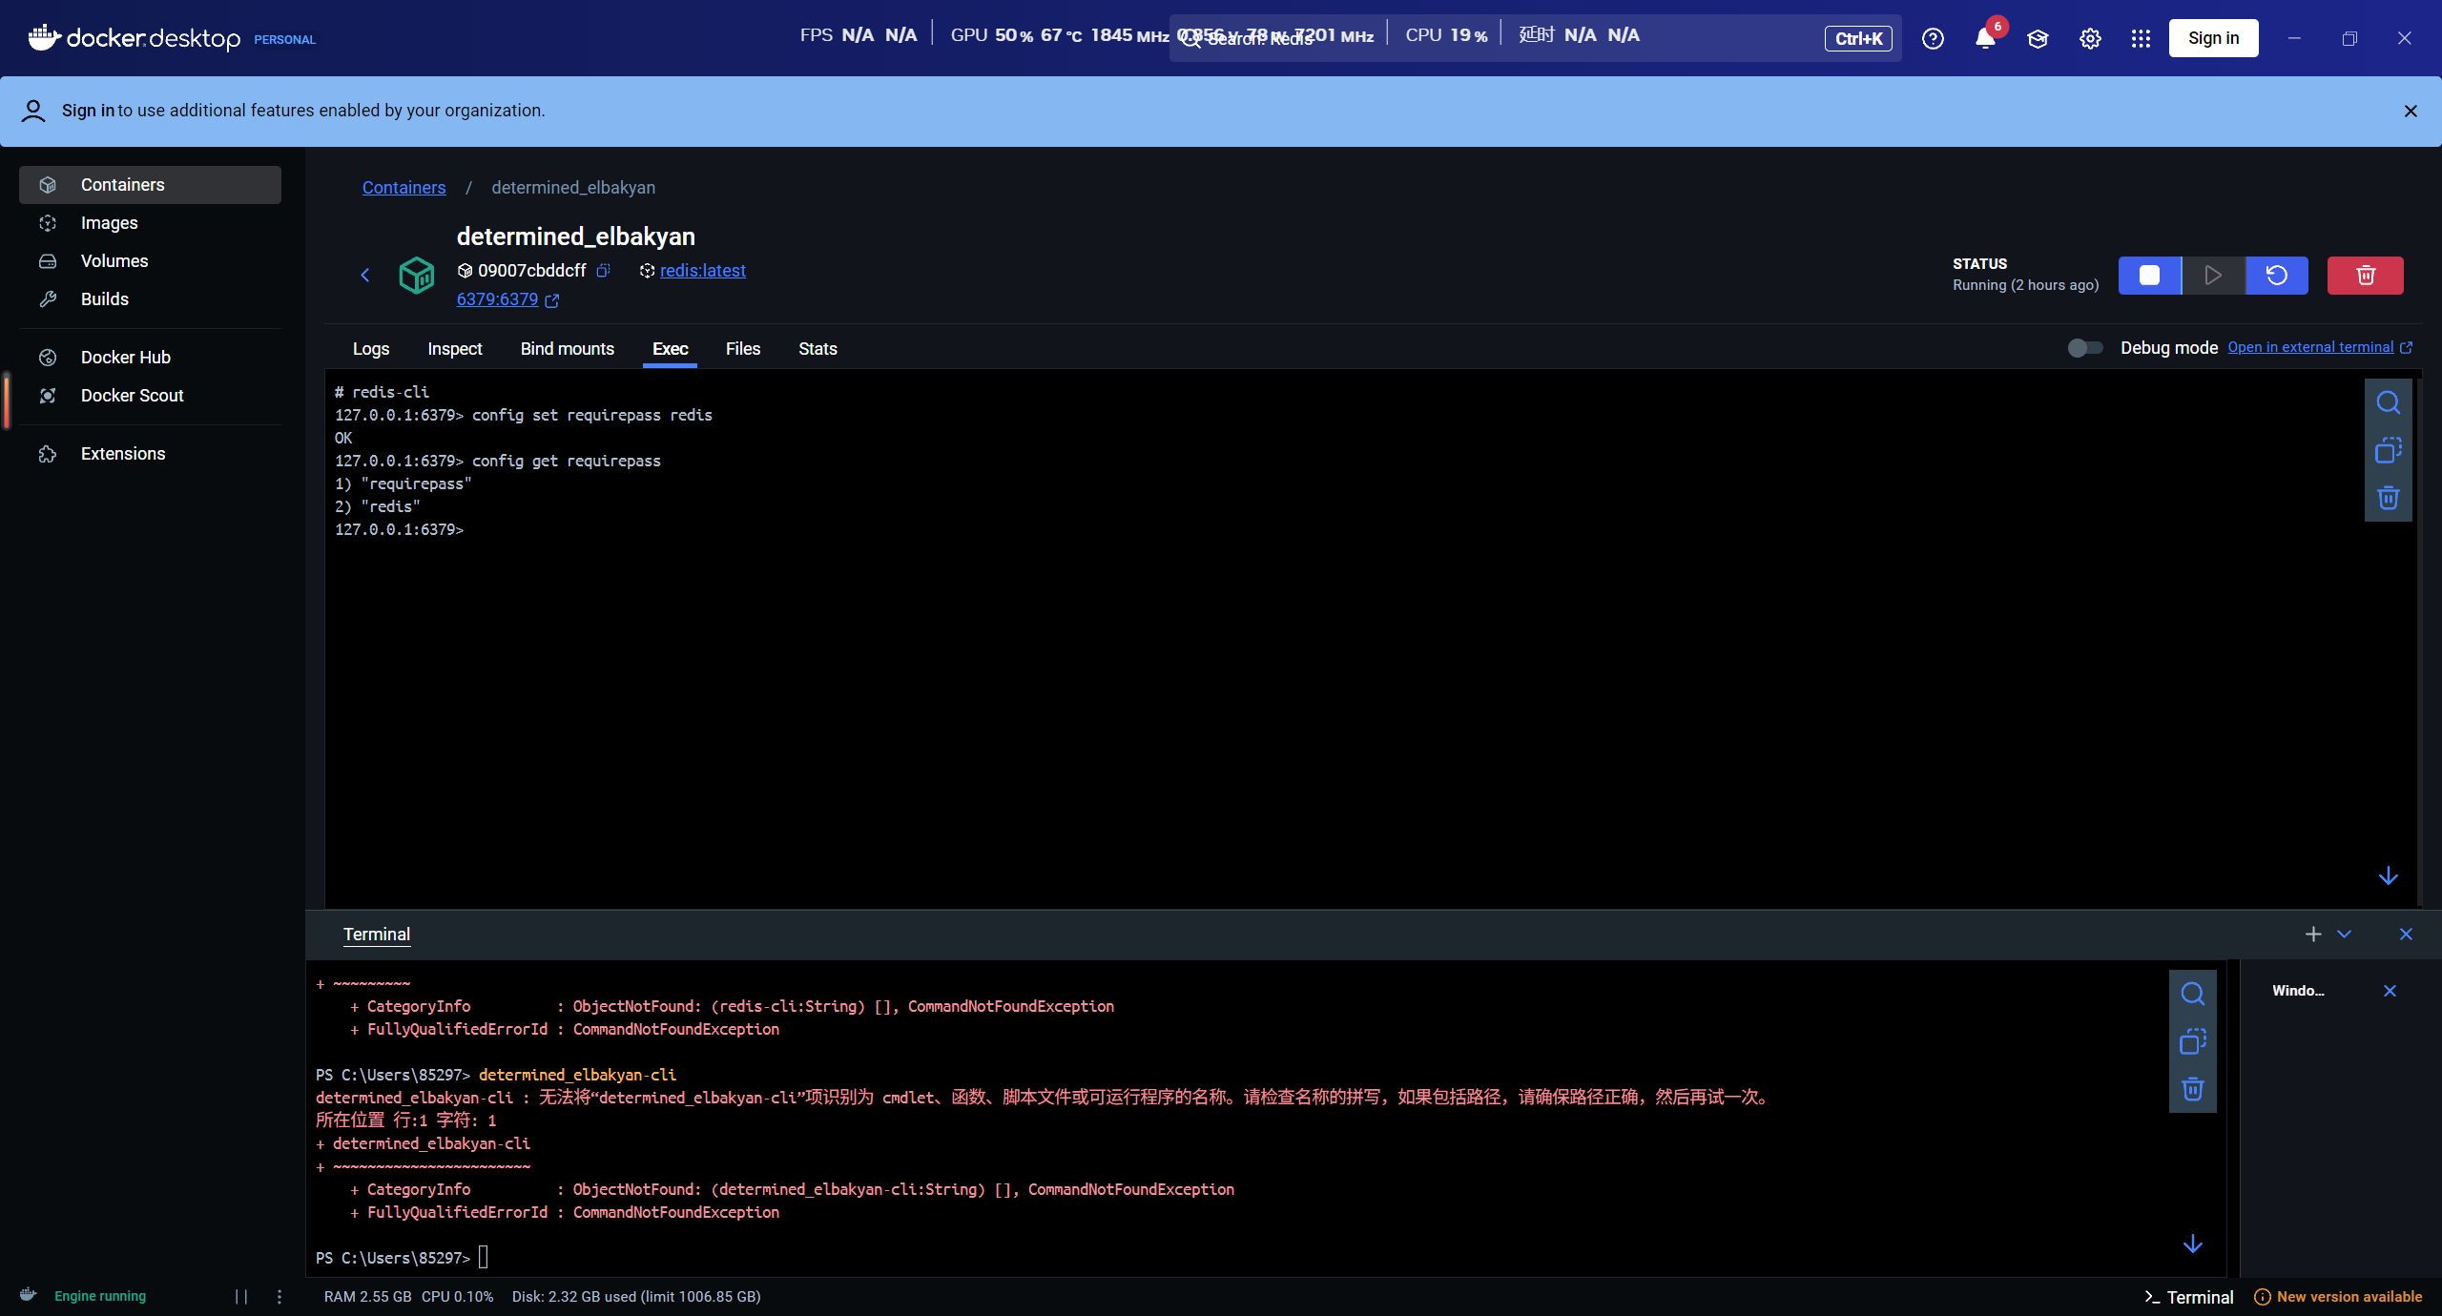Search in the Exec terminal output
Viewport: 2442px width, 1316px height.
click(2388, 402)
